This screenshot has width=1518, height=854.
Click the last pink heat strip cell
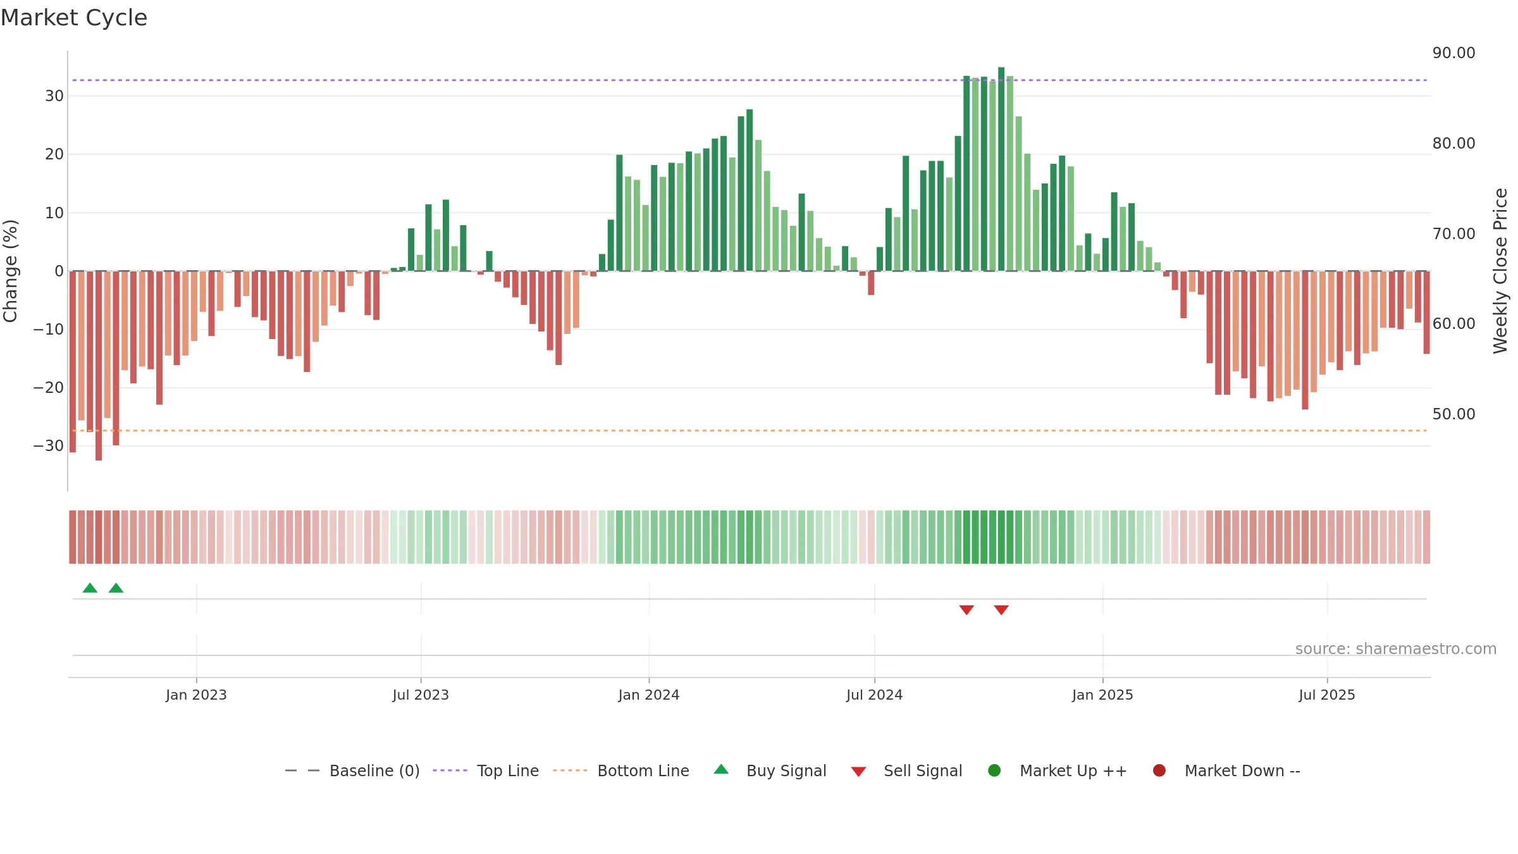pos(1426,537)
